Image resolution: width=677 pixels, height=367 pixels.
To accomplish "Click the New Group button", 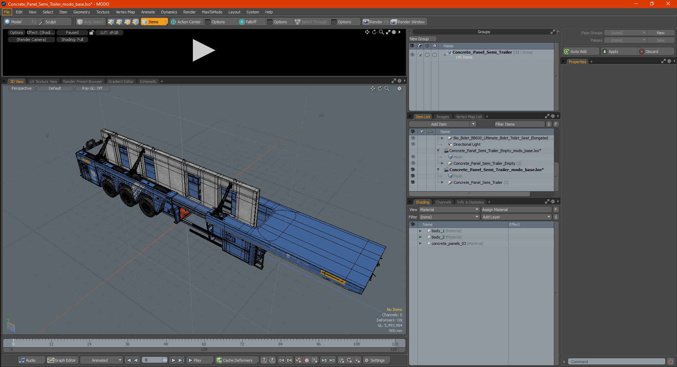I will [422, 39].
